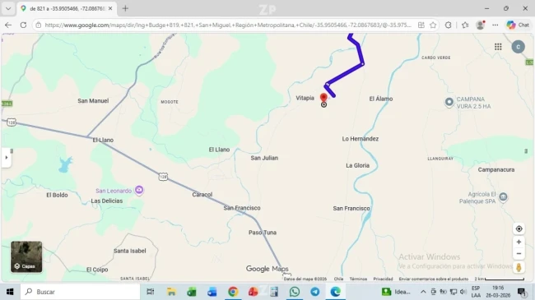The height and width of the screenshot is (300, 535).
Task: Open volume control in system tray
Action: pyautogui.click(x=463, y=292)
